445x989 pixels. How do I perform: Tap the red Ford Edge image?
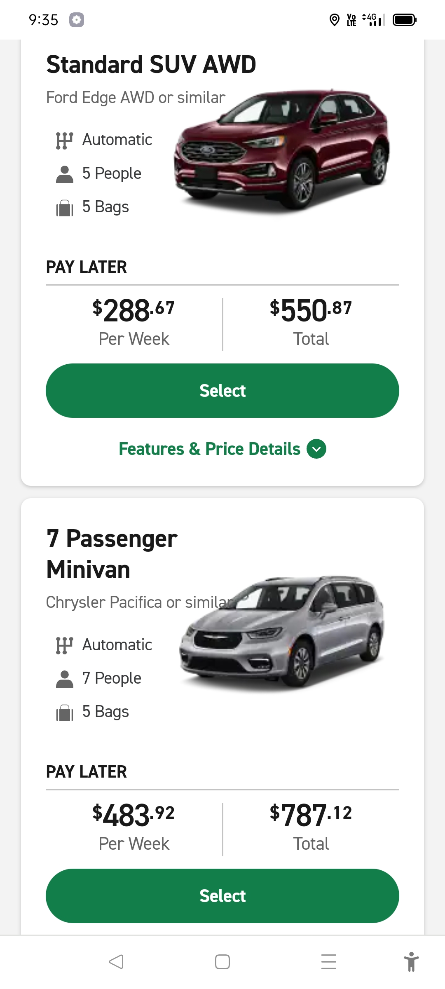pos(282,150)
